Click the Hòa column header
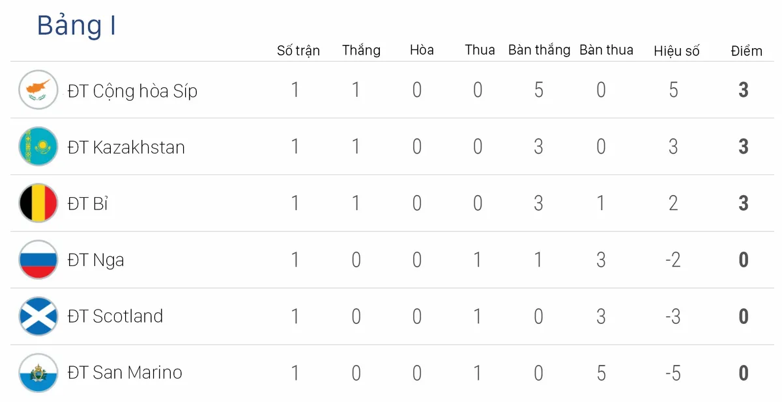The height and width of the screenshot is (402, 782). pyautogui.click(x=422, y=50)
